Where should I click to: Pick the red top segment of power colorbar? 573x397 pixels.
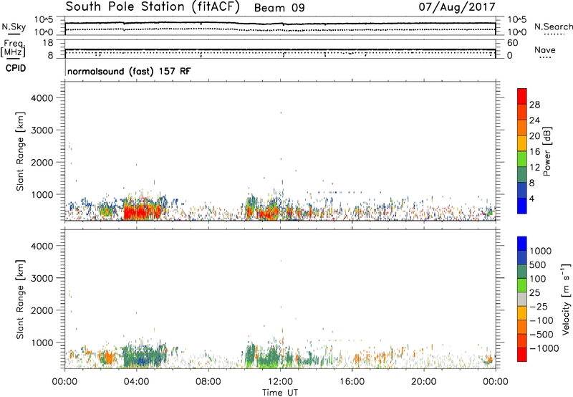[x=522, y=96]
